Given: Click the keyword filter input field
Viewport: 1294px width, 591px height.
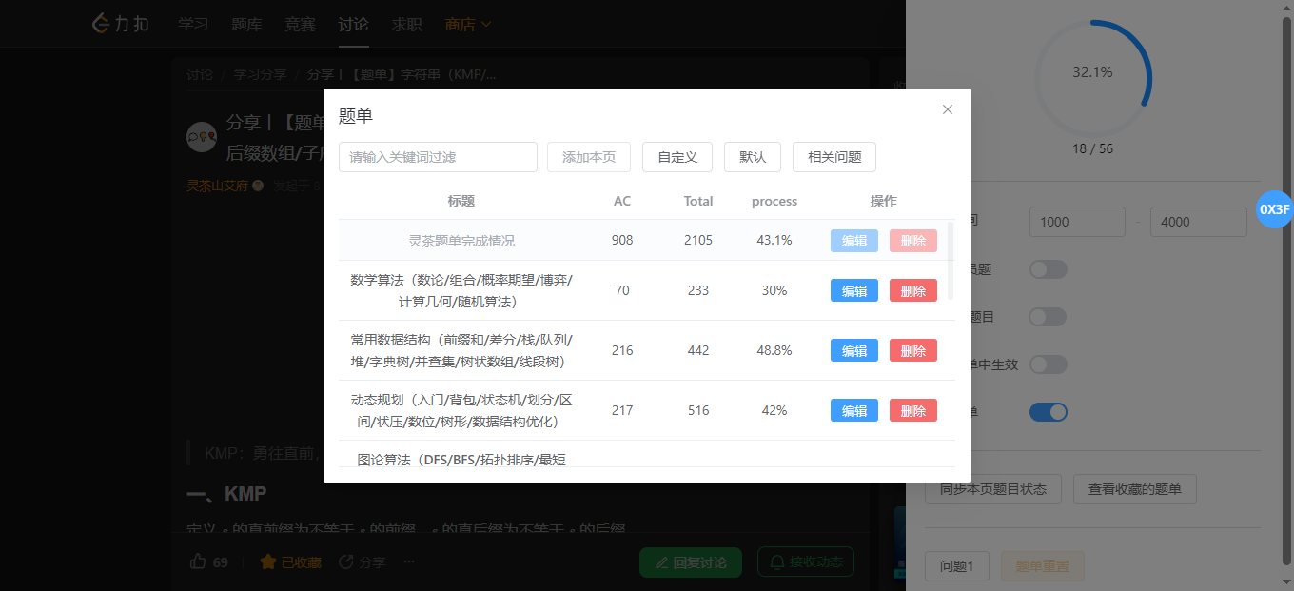Looking at the screenshot, I should point(438,157).
